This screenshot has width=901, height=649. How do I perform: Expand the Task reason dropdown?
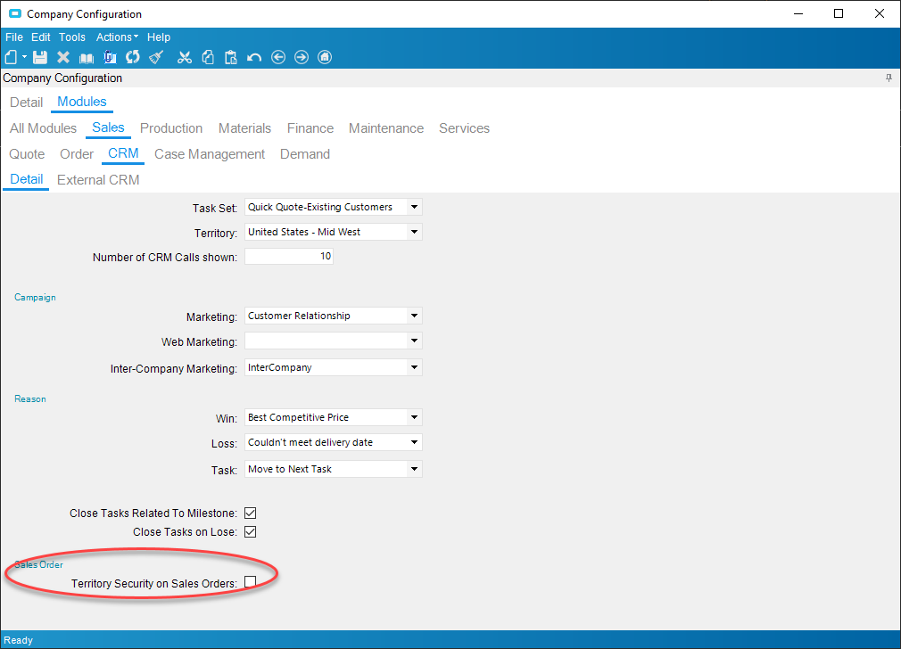pyautogui.click(x=414, y=469)
